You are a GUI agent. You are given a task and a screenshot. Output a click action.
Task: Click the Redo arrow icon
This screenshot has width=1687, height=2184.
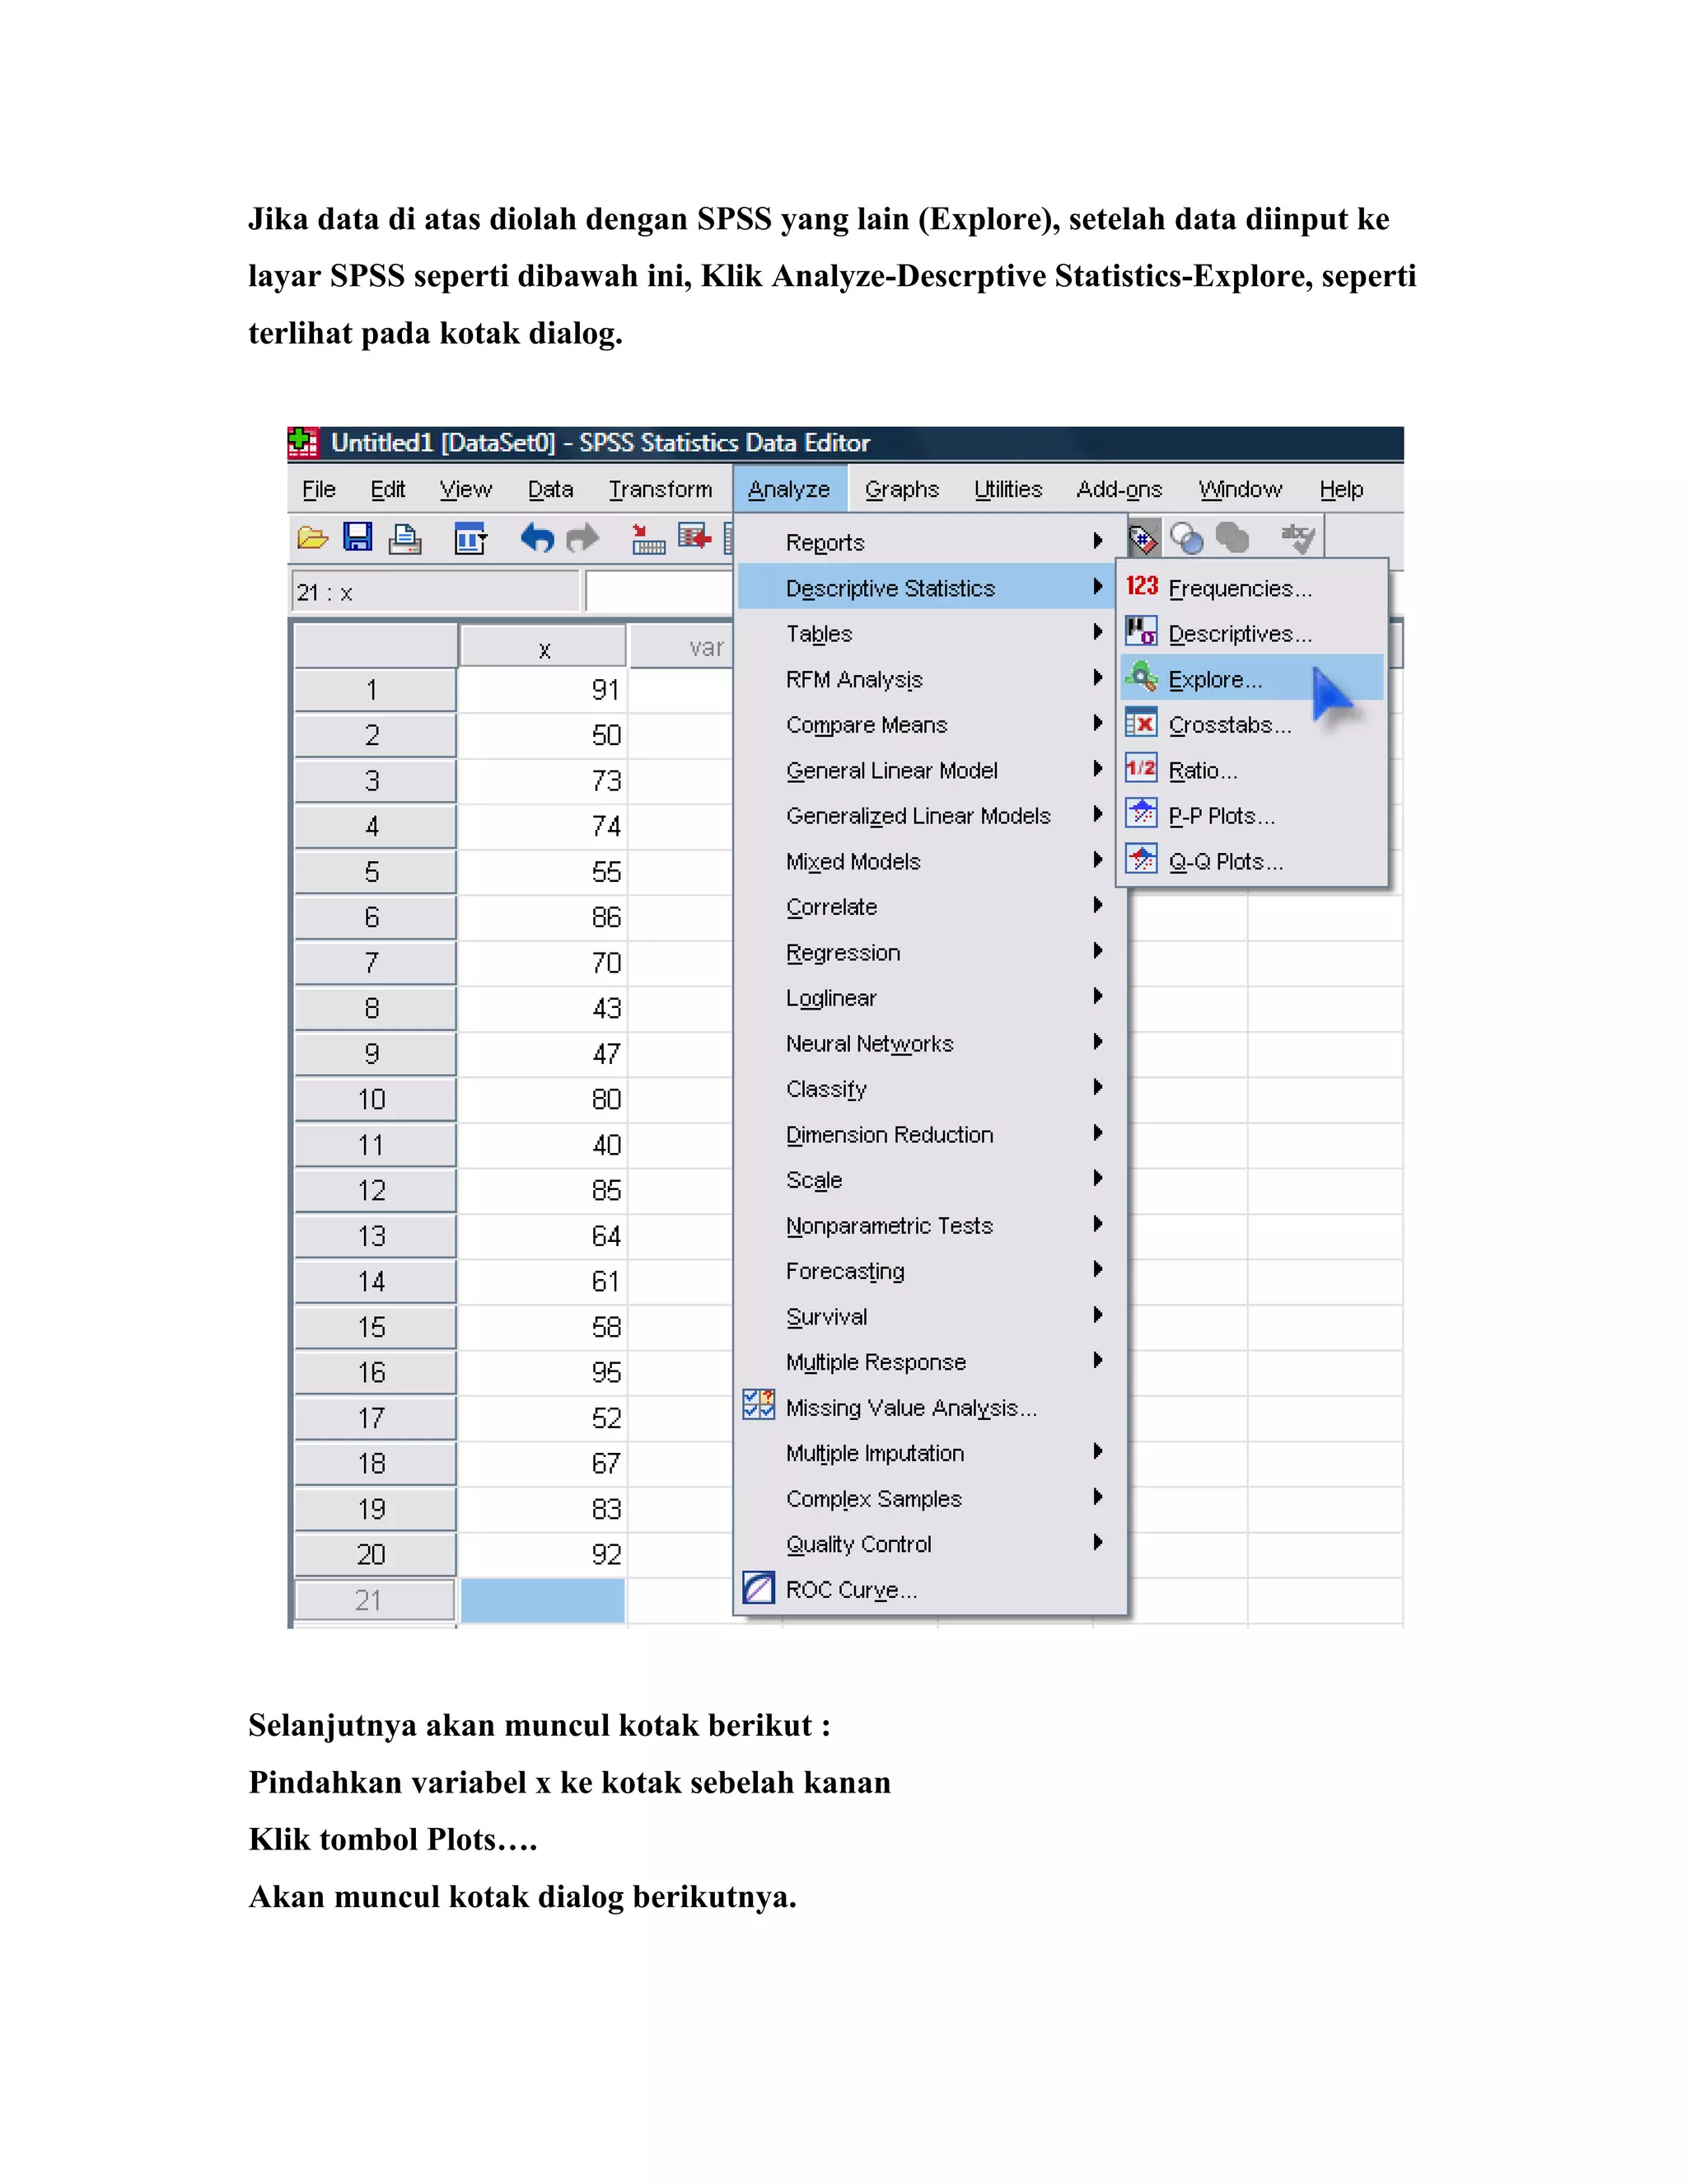[582, 539]
